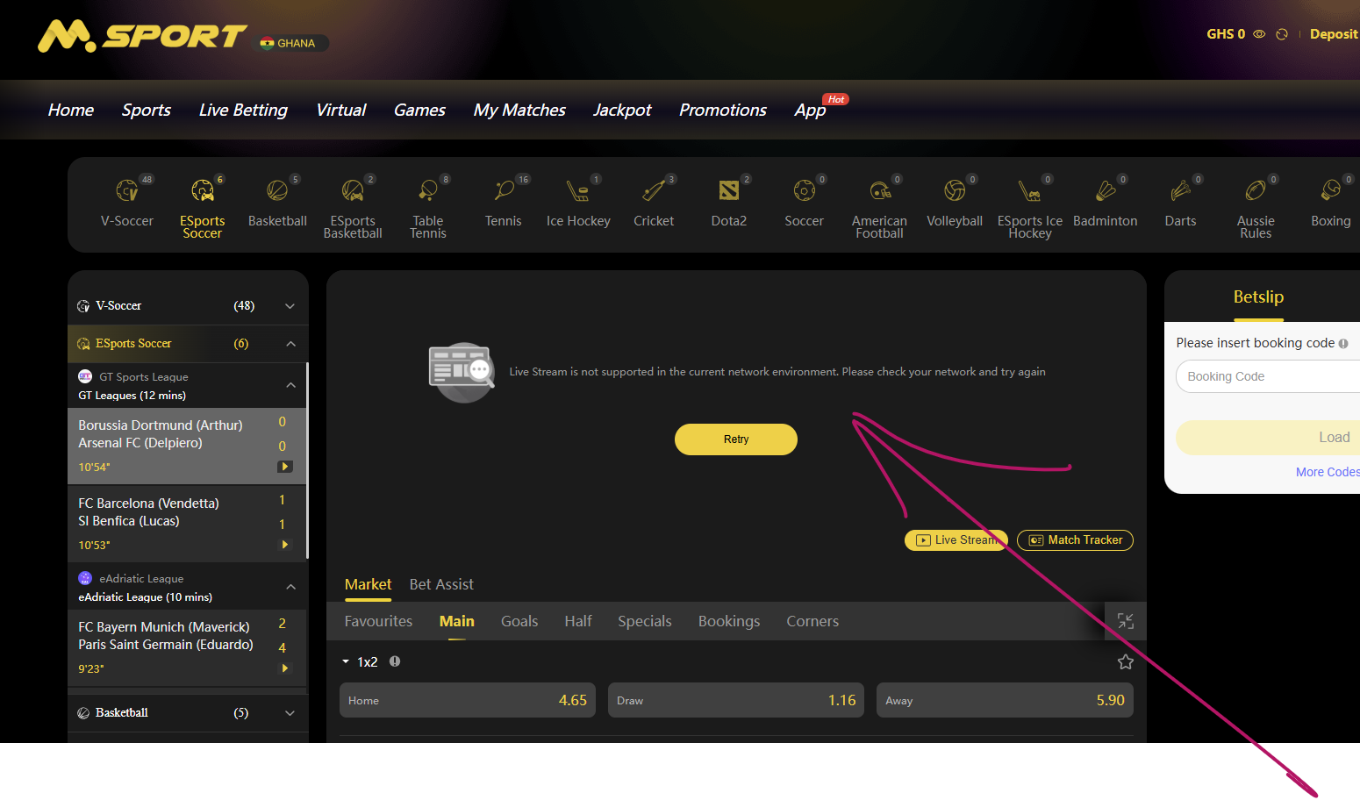This screenshot has width=1360, height=800.
Task: Switch to the Specials market tab
Action: 645,621
